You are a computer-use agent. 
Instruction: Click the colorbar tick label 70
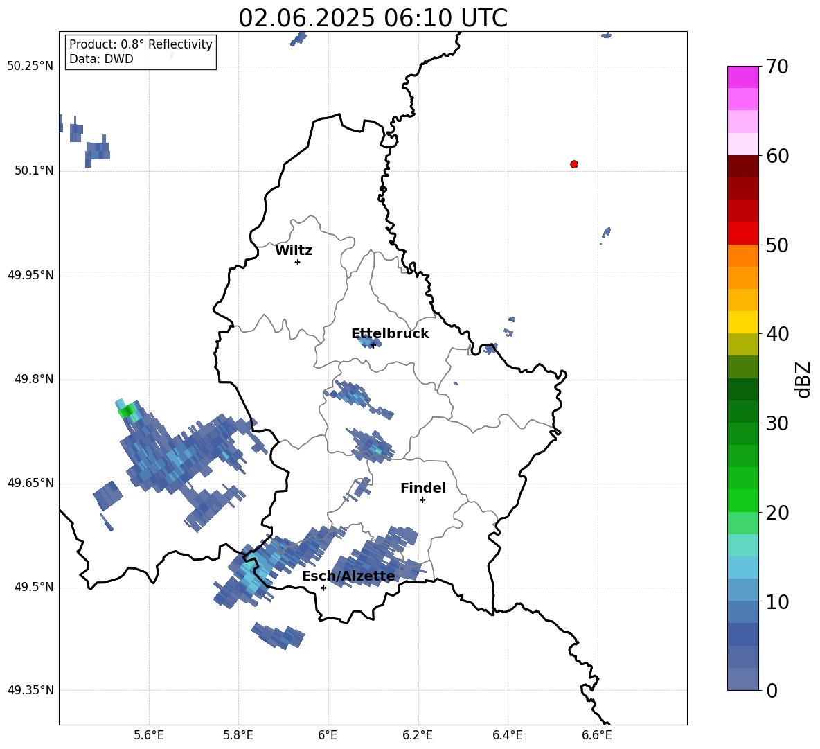(x=777, y=67)
